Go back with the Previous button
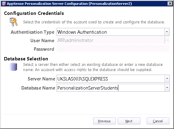Viewport: 174px width, 129px height. (x=104, y=121)
